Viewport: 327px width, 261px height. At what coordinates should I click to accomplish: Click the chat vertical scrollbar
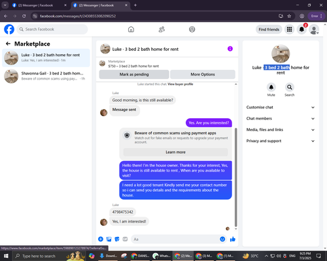[x=235, y=177]
